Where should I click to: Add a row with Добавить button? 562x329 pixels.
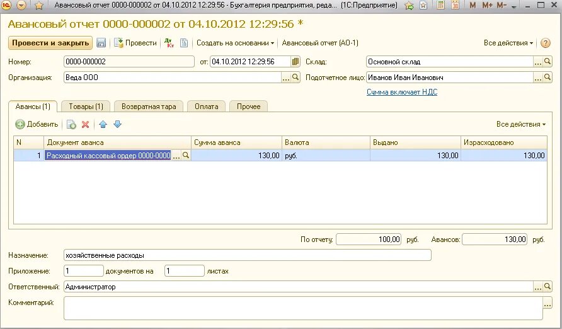(x=37, y=124)
